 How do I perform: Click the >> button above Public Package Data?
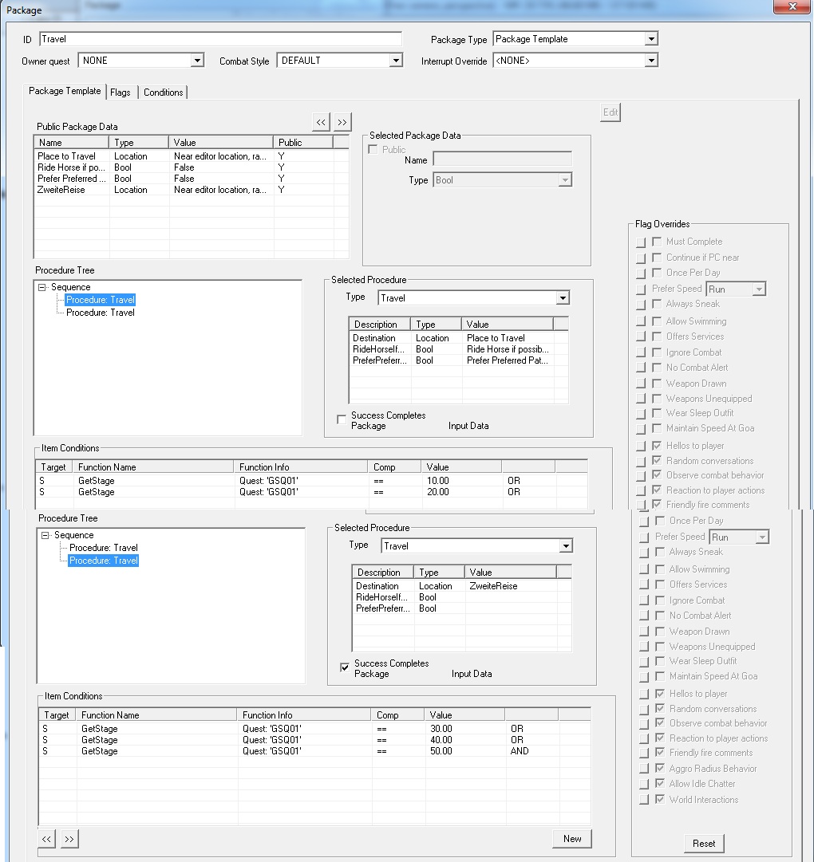tap(342, 122)
